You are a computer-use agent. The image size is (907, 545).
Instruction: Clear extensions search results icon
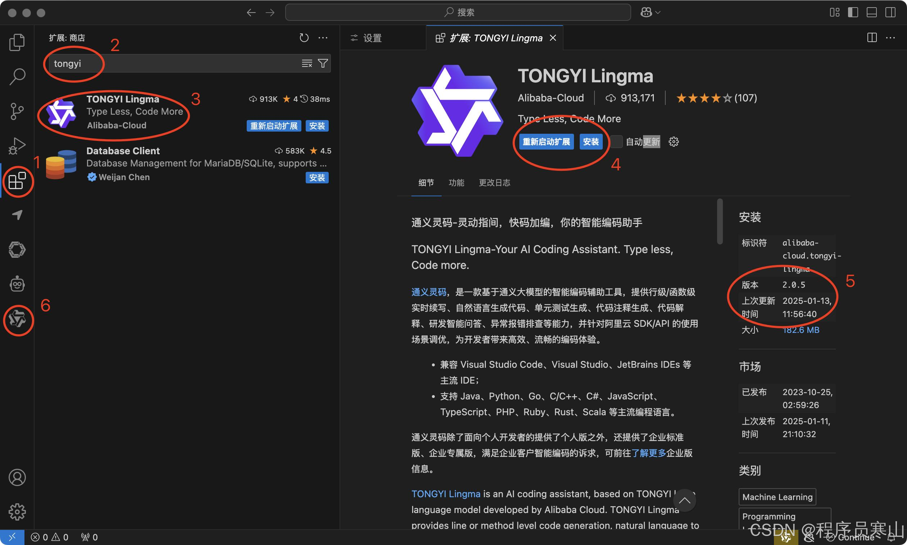[x=307, y=64]
